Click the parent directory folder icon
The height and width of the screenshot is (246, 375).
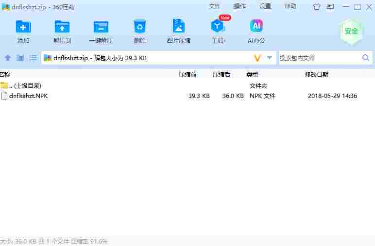4,85
